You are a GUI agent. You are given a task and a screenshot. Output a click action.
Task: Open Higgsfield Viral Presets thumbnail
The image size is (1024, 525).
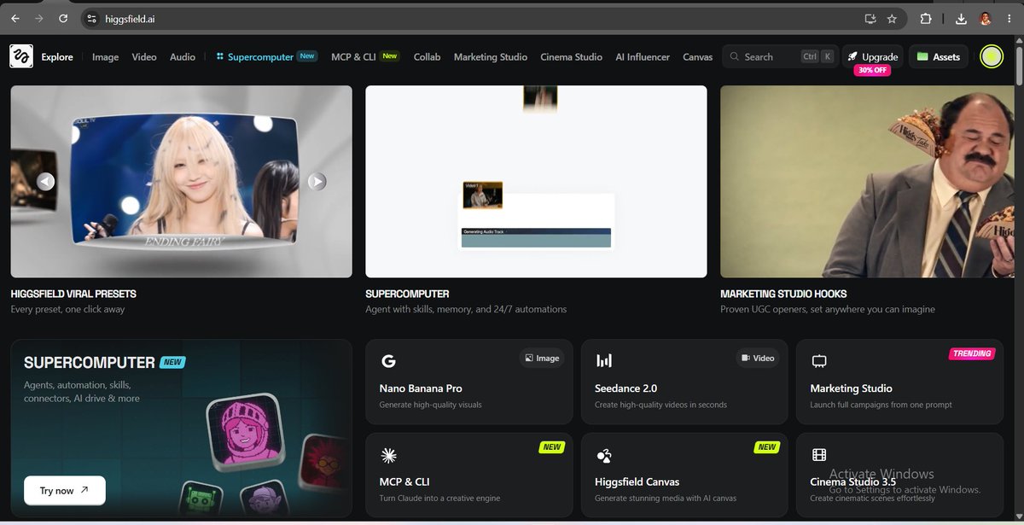click(181, 181)
